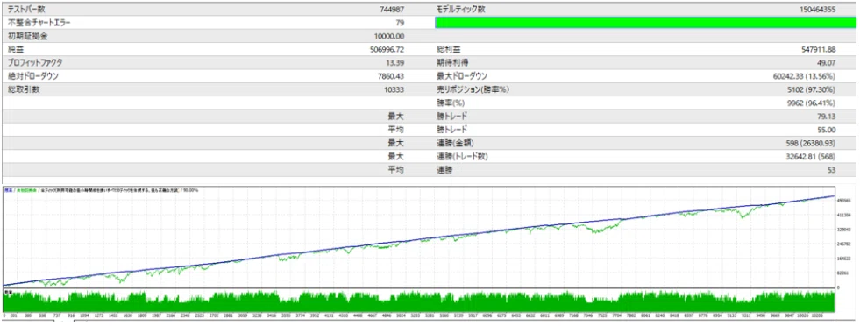Screen dimensions: 860x326
Task: Click the x-axis label 1094
Action: [x=84, y=316]
